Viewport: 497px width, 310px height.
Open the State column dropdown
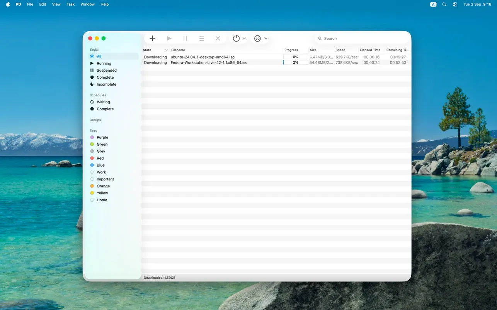(x=166, y=50)
